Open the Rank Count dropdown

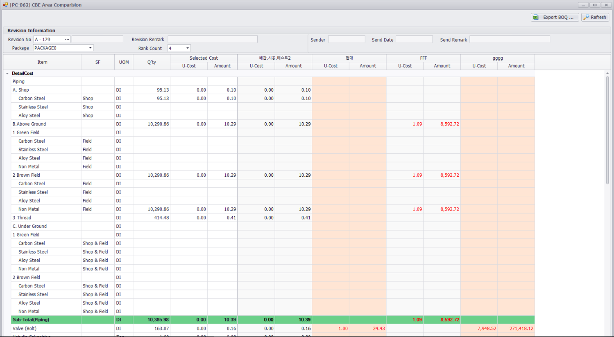pyautogui.click(x=188, y=48)
